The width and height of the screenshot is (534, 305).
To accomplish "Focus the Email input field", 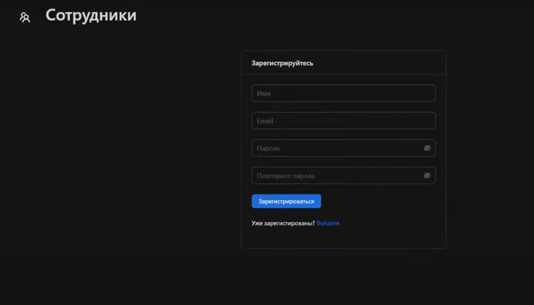I will (343, 121).
